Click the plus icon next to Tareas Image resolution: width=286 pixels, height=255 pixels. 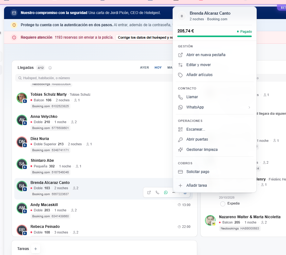(x=36, y=249)
